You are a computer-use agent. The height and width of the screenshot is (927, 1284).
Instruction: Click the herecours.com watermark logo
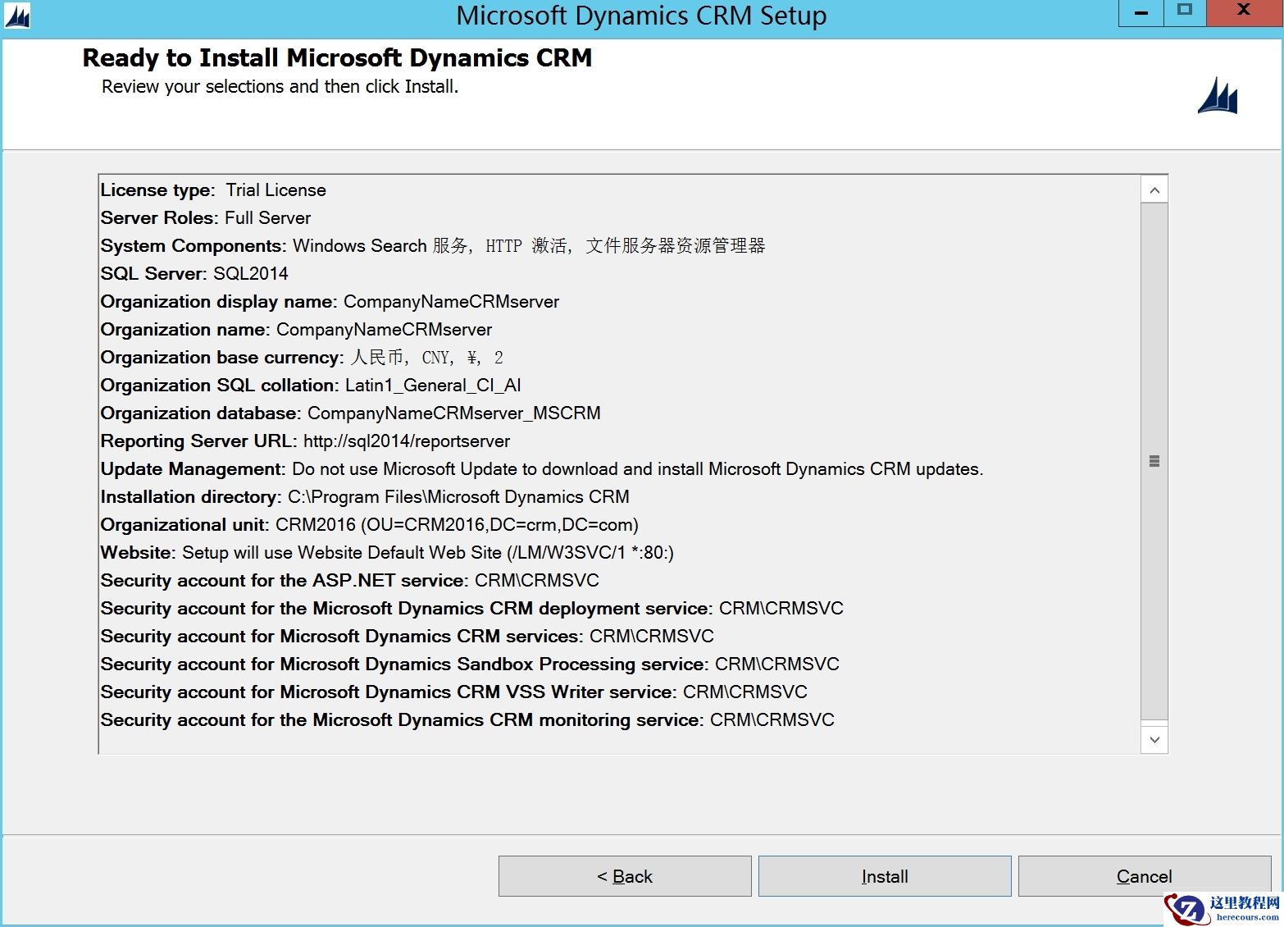1188,907
